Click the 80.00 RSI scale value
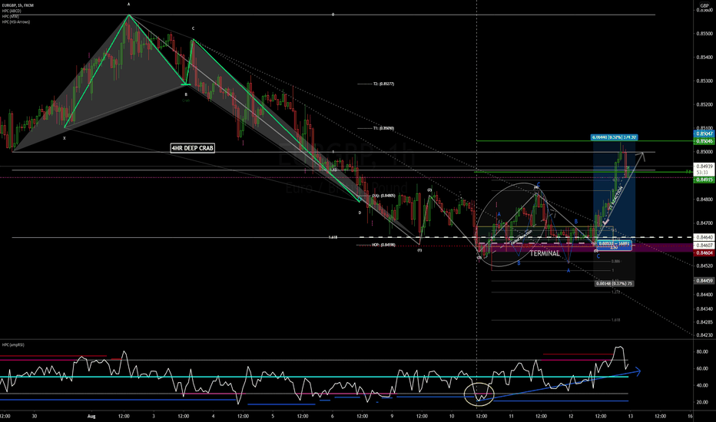The width and height of the screenshot is (716, 422). 702,351
